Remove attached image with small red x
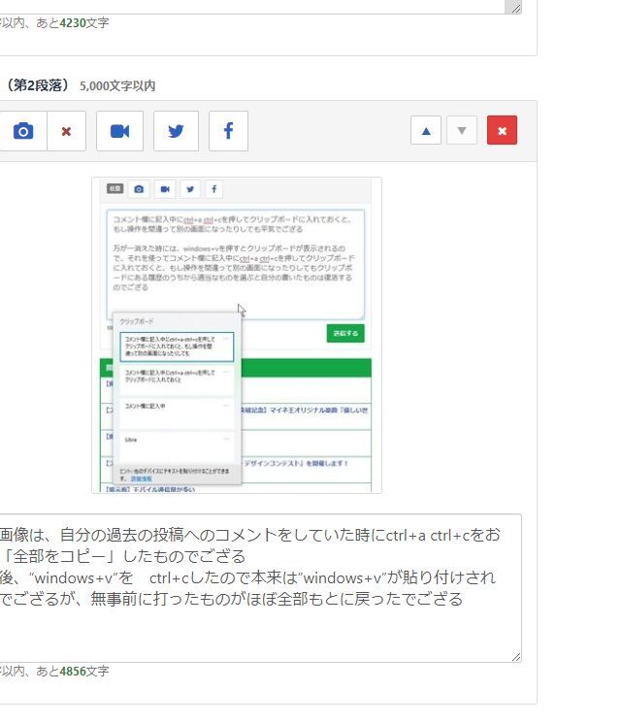The height and width of the screenshot is (724, 622). 66,131
